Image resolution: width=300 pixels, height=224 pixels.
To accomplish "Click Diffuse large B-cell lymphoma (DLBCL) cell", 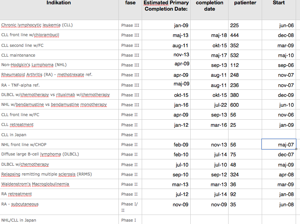I will pyautogui.click(x=59, y=154).
